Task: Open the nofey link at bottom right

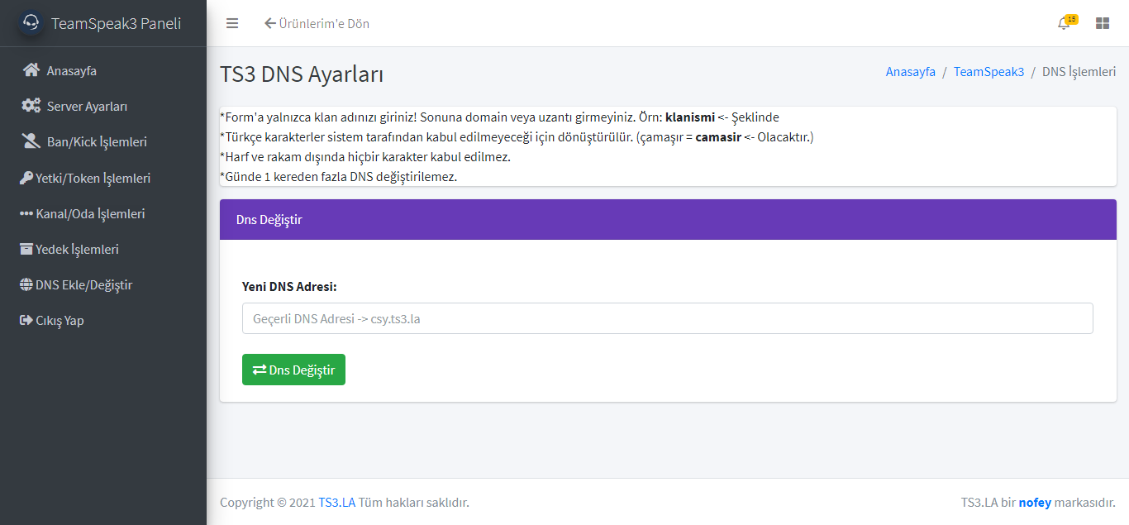Action: point(1033,502)
